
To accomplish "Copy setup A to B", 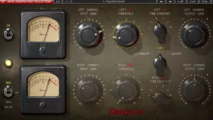I will tap(180, 2).
